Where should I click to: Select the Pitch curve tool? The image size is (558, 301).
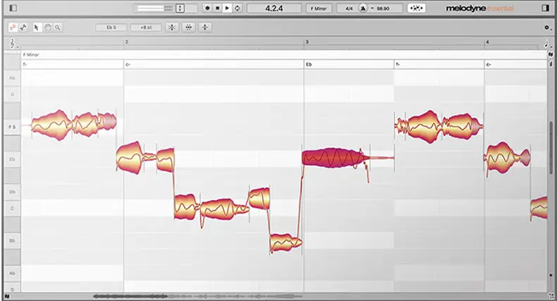click(x=23, y=27)
